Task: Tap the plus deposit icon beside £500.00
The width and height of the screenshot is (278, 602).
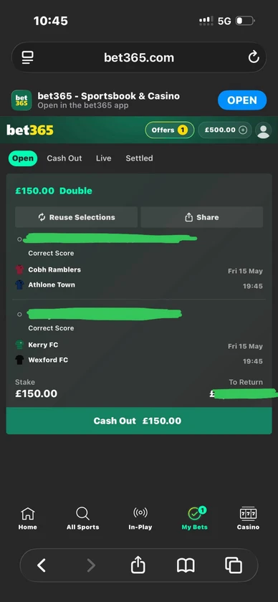Action: (243, 130)
